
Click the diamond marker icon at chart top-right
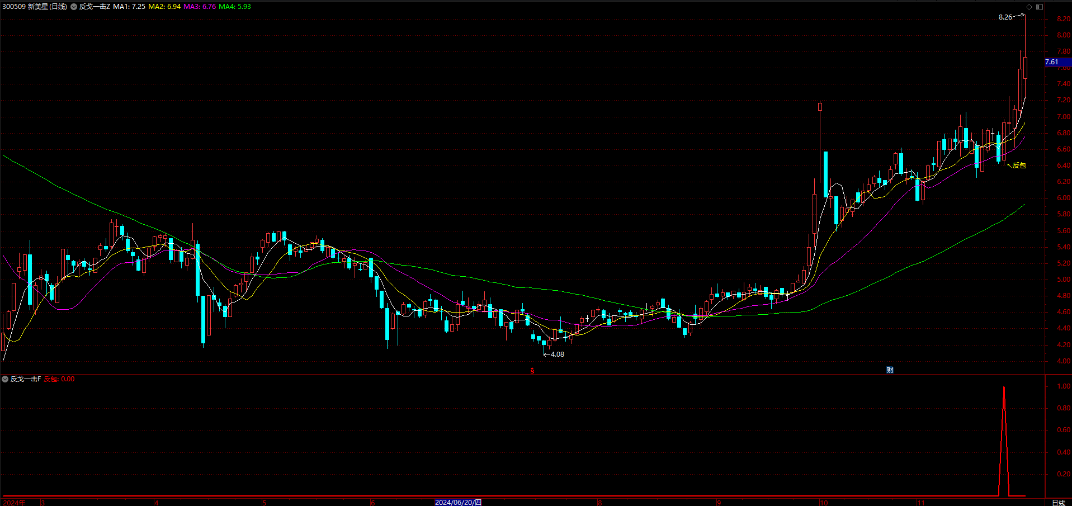coord(1029,7)
